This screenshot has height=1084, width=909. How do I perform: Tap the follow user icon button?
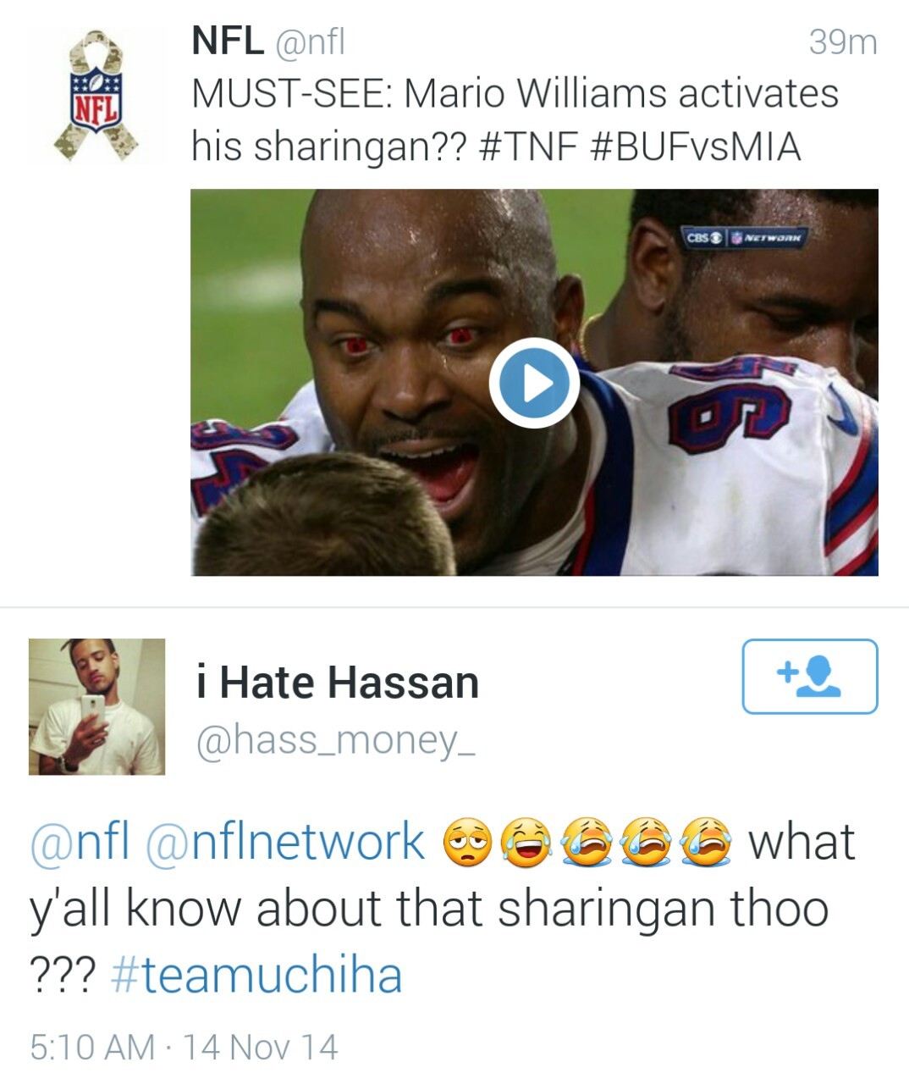[810, 677]
